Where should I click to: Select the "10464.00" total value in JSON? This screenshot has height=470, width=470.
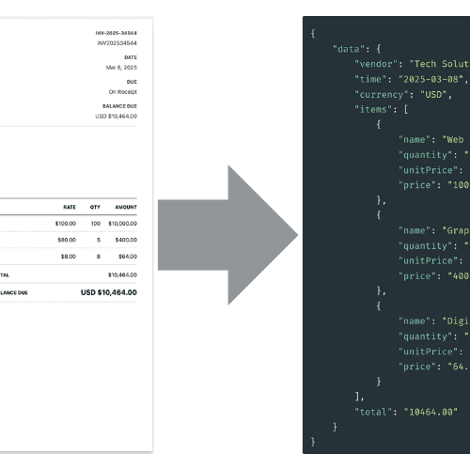click(431, 412)
